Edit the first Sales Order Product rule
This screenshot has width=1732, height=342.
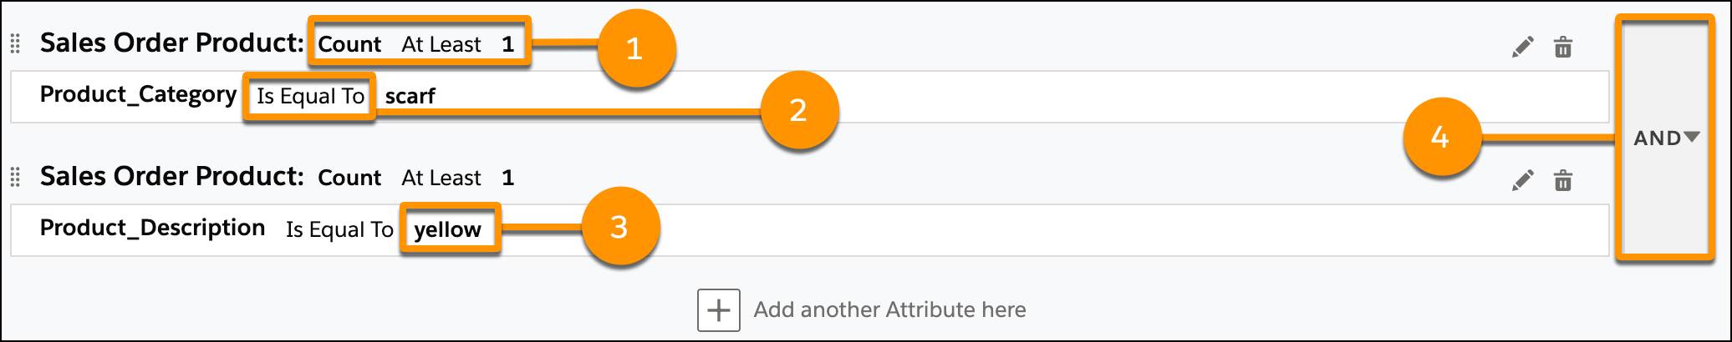(x=1523, y=47)
